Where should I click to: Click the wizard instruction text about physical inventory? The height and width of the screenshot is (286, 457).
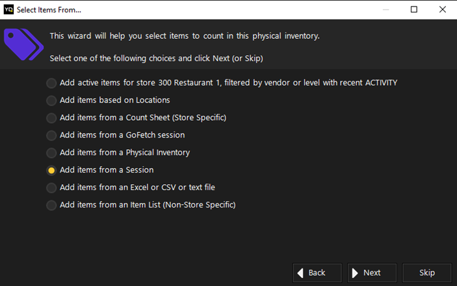point(185,36)
